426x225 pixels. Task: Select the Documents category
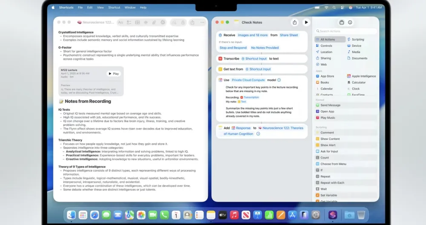coord(357,58)
